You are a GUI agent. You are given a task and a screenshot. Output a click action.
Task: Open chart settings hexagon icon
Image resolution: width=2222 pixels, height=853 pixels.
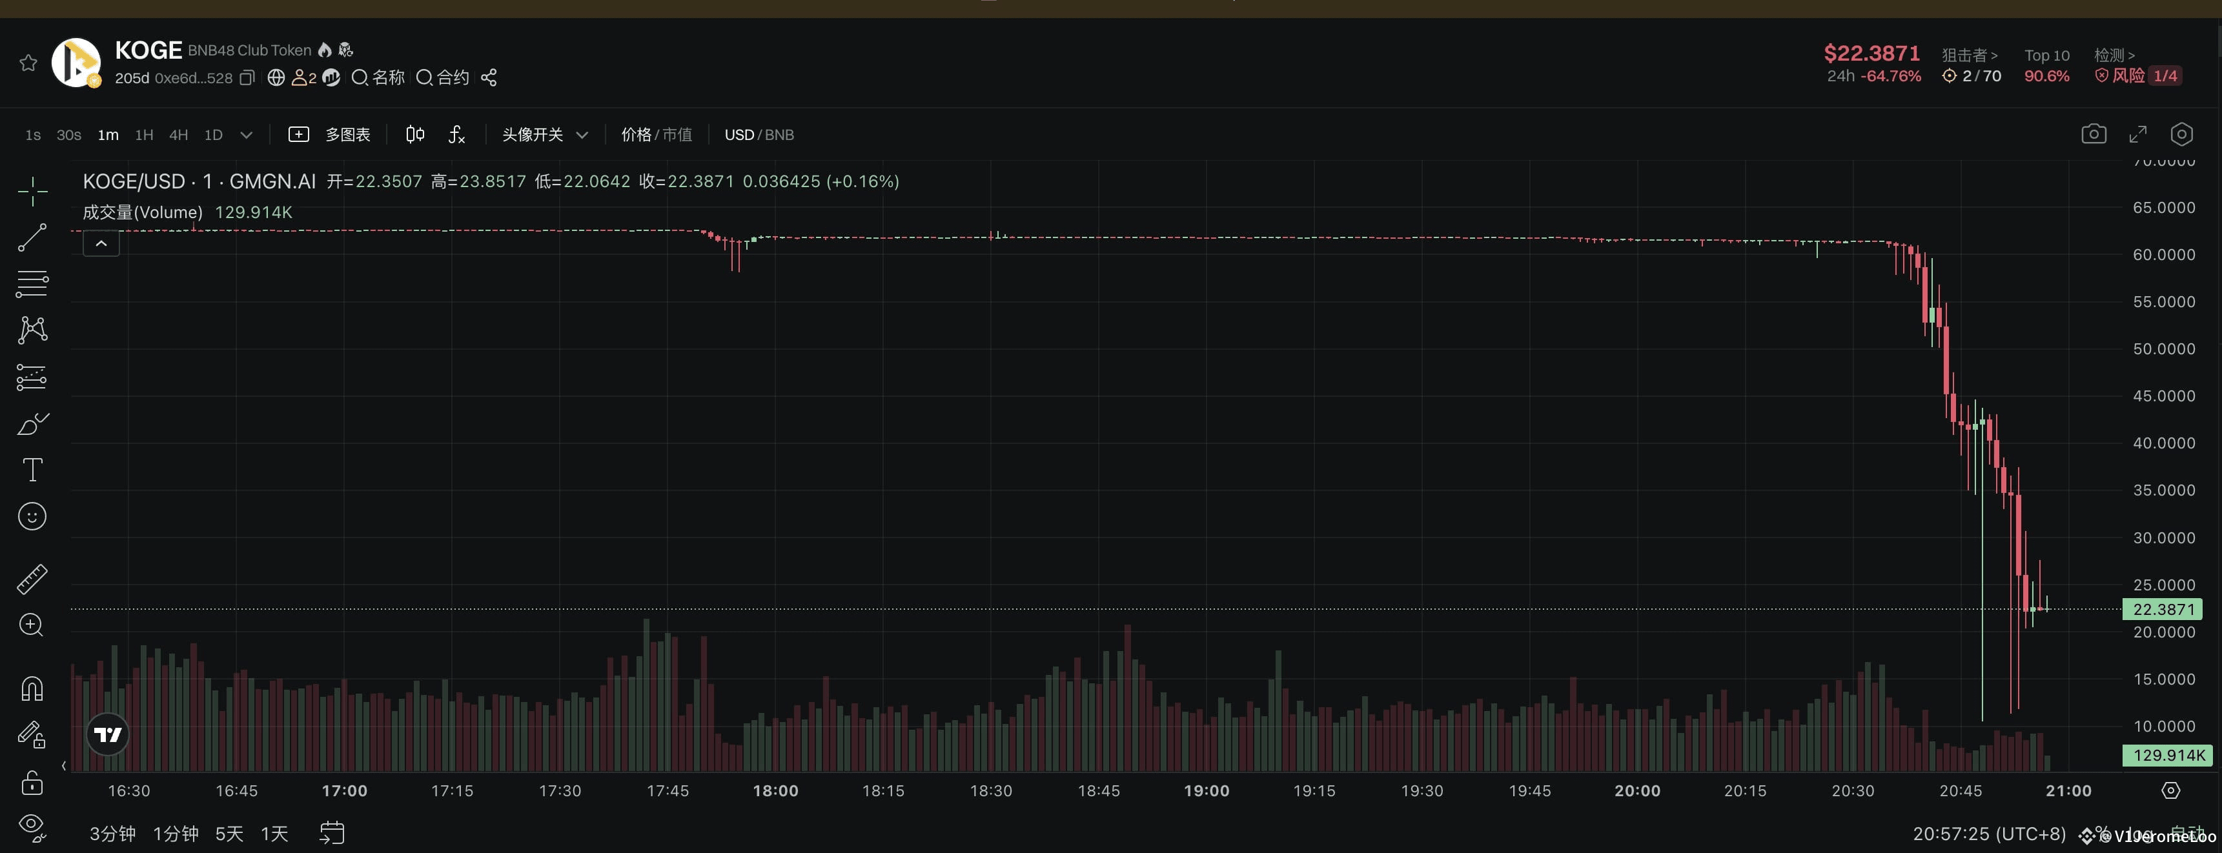2181,134
